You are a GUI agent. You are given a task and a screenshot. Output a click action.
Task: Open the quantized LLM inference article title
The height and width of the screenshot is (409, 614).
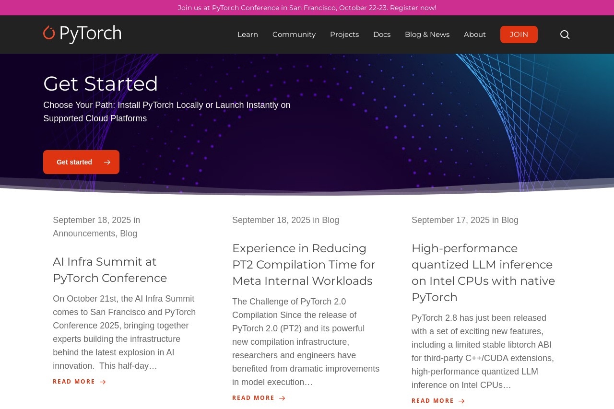(483, 273)
